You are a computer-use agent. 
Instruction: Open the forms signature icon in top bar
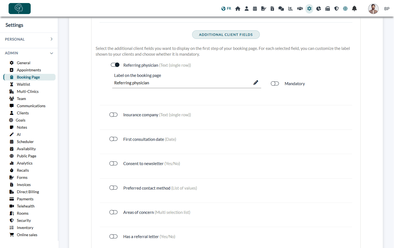point(264,9)
